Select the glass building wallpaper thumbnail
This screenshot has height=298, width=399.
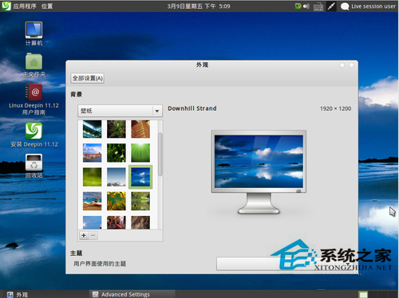pyautogui.click(x=92, y=129)
